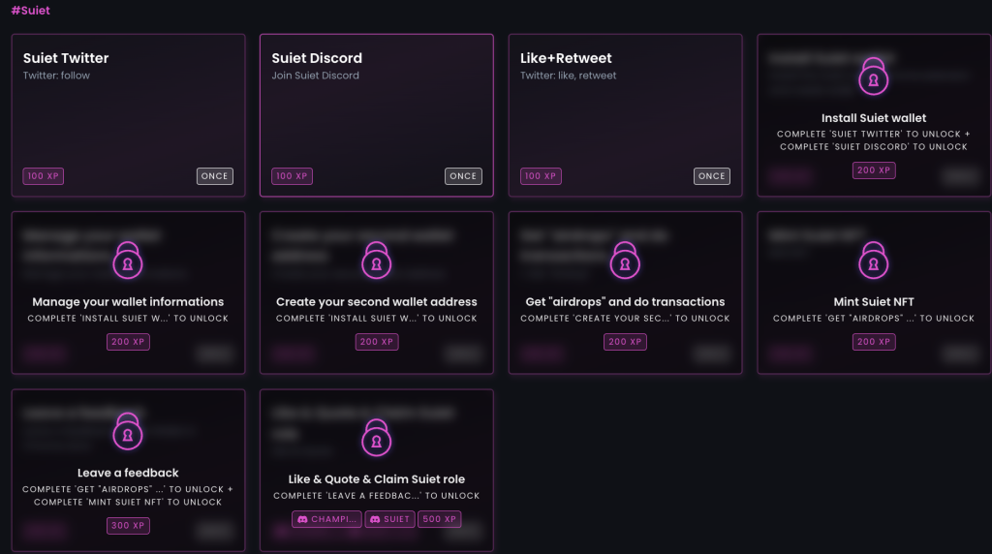Click the ONCE badge on Like+Retweet card

712,176
